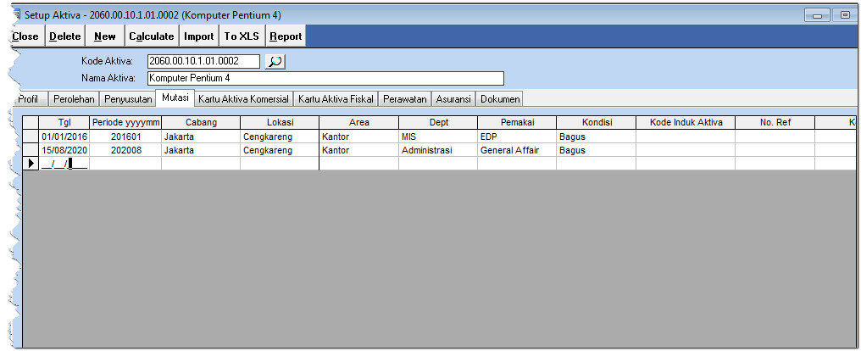This screenshot has width=861, height=351.
Task: Click the magnifier lookup icon beside Kode Aktiva
Action: click(x=275, y=61)
